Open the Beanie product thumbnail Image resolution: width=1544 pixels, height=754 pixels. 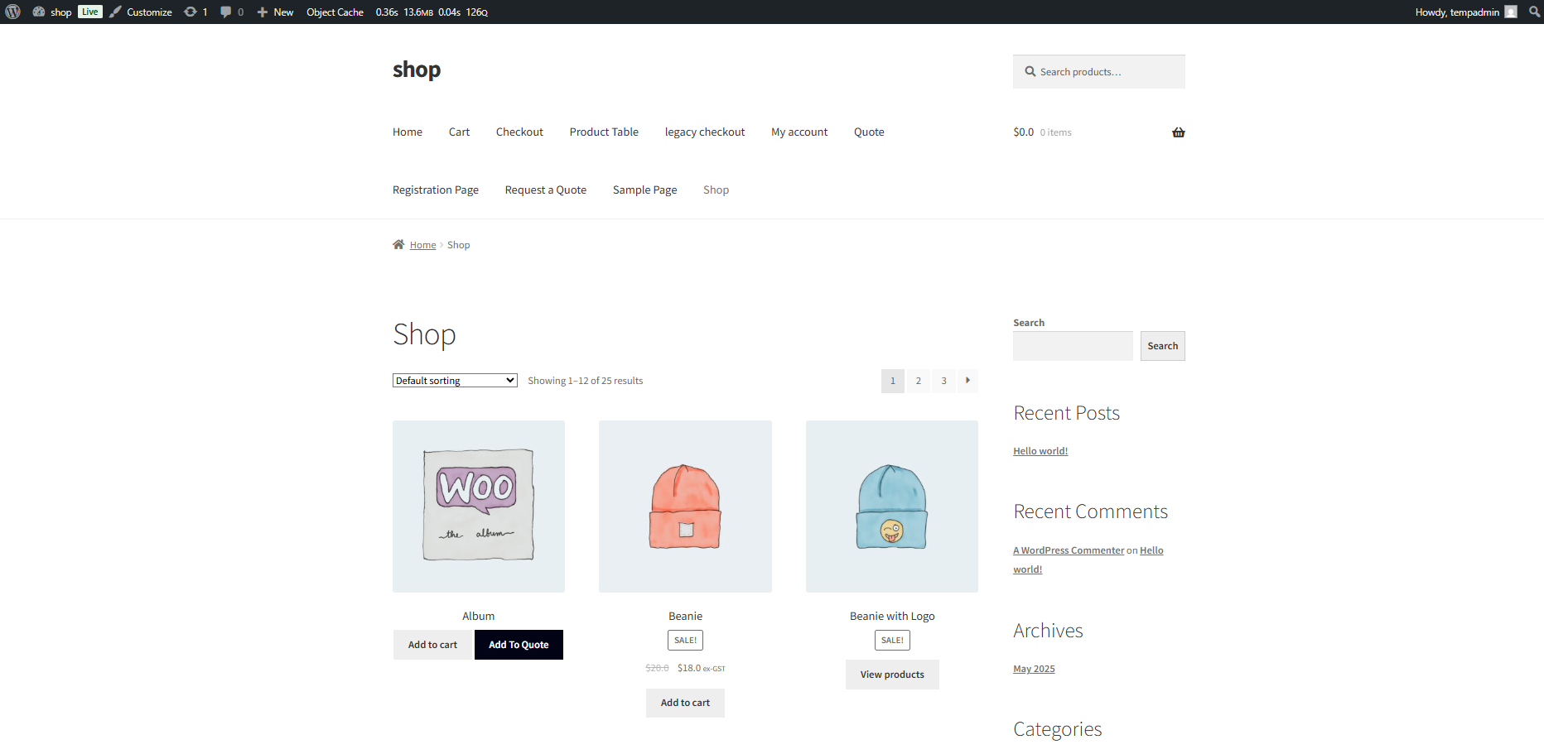[x=685, y=507]
